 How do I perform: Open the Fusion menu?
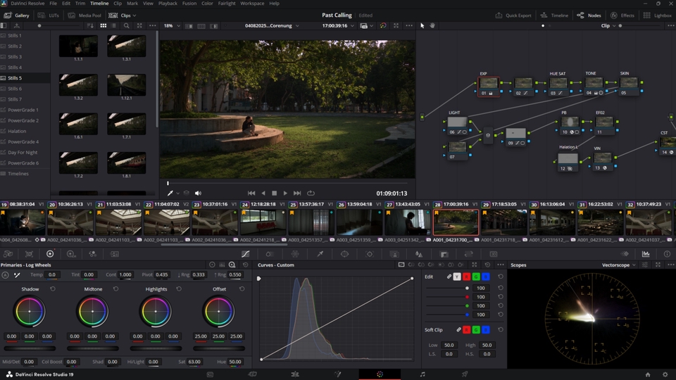point(189,3)
